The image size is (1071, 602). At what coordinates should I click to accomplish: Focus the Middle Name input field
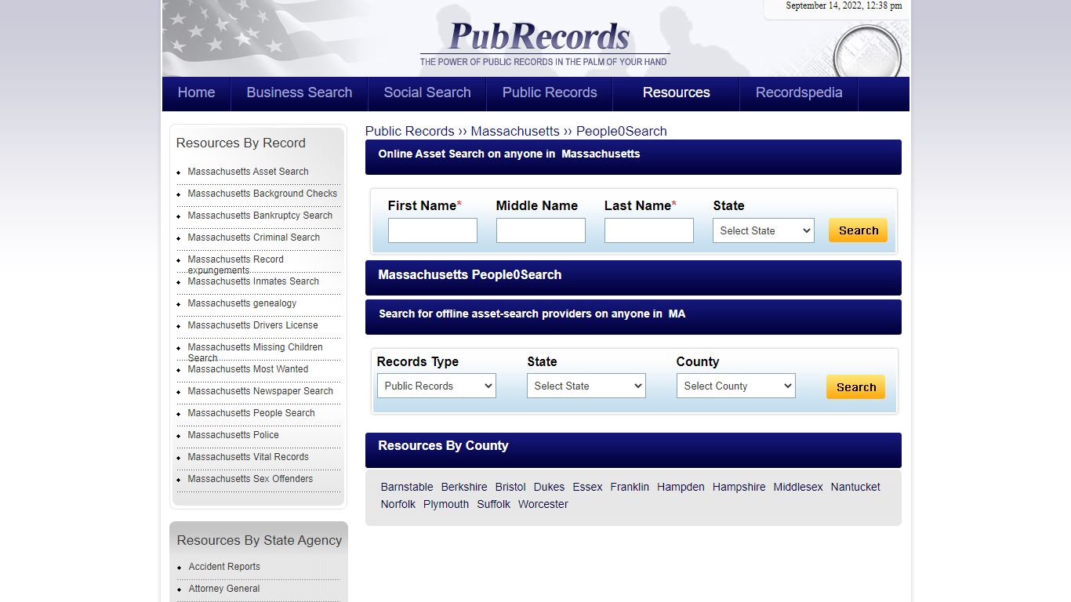point(541,230)
